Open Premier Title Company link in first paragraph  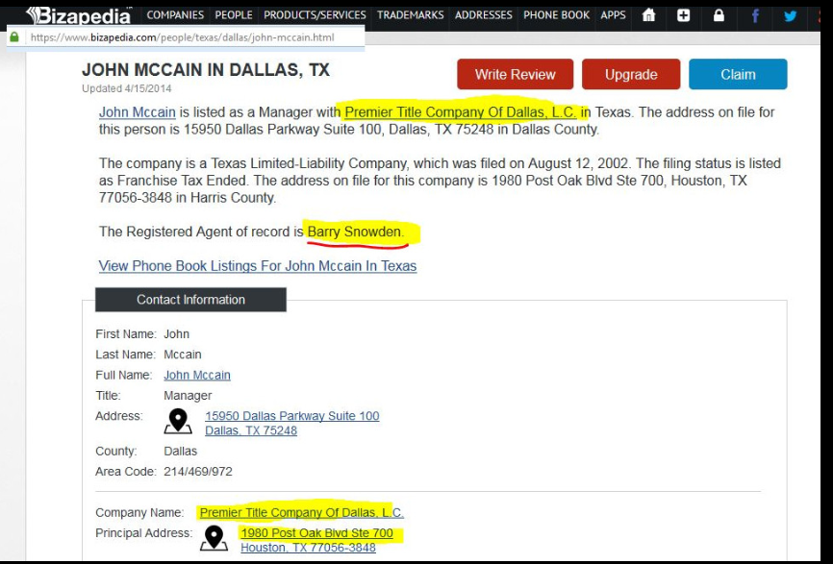click(461, 112)
